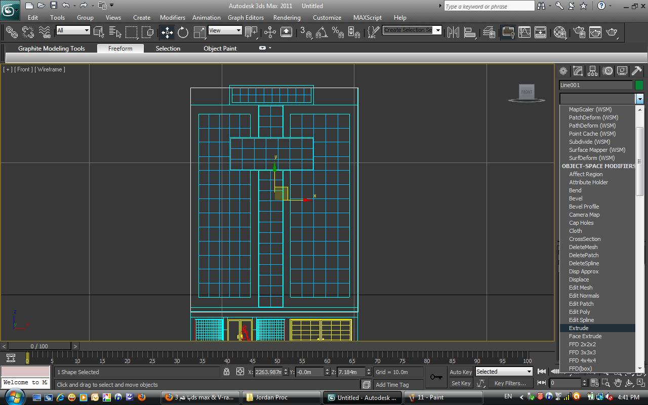Click the Line001 object name field

click(595, 85)
